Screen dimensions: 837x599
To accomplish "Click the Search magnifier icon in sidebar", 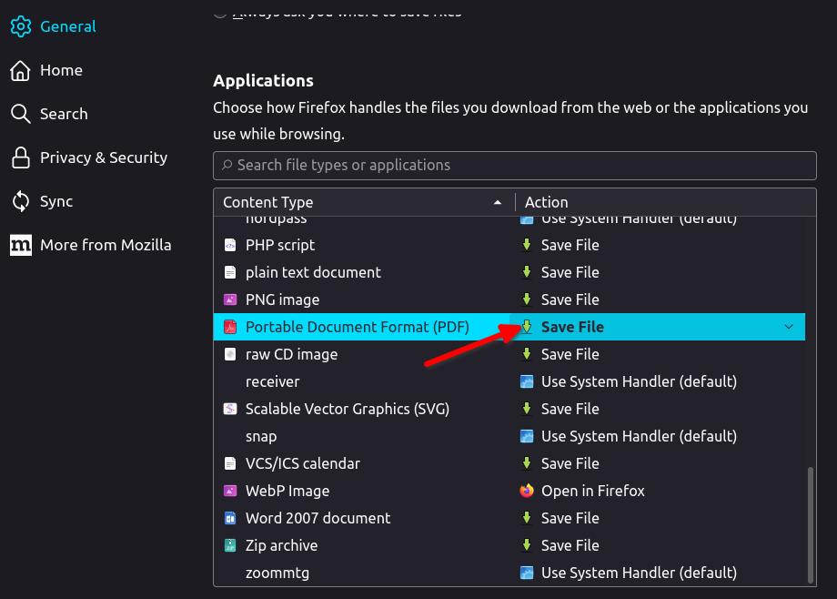I will pyautogui.click(x=20, y=114).
